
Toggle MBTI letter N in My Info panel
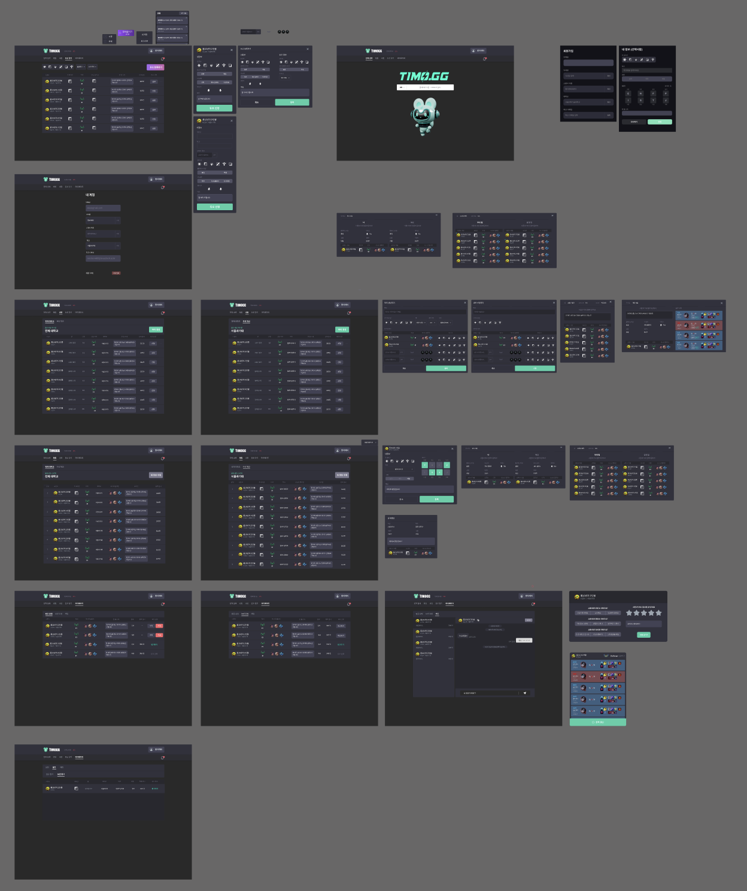click(x=640, y=93)
